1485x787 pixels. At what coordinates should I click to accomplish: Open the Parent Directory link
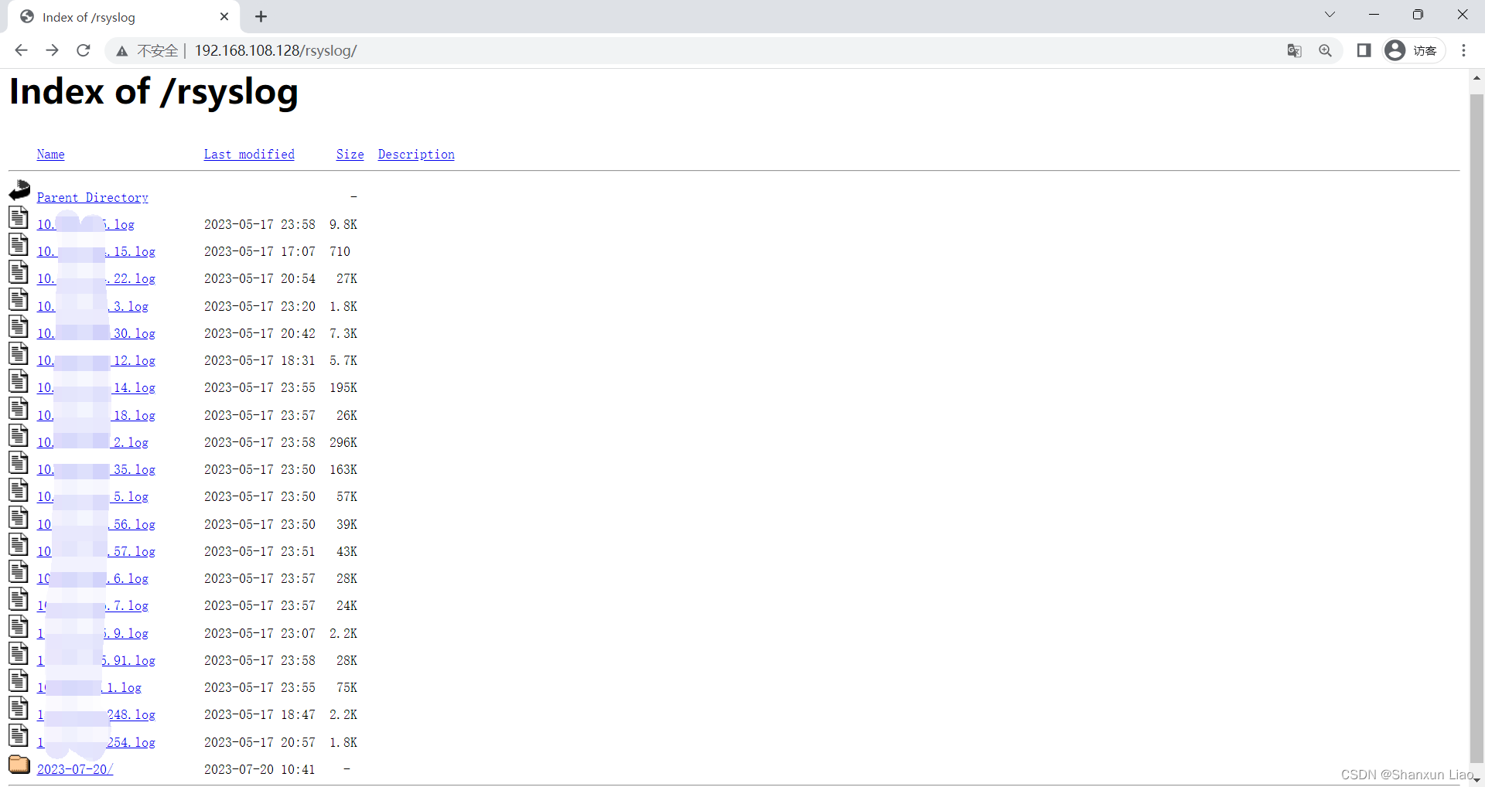(92, 197)
